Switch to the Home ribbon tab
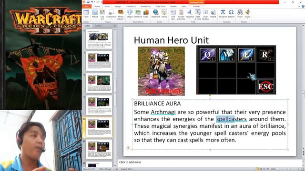The height and width of the screenshot is (171, 305). click(x=97, y=6)
